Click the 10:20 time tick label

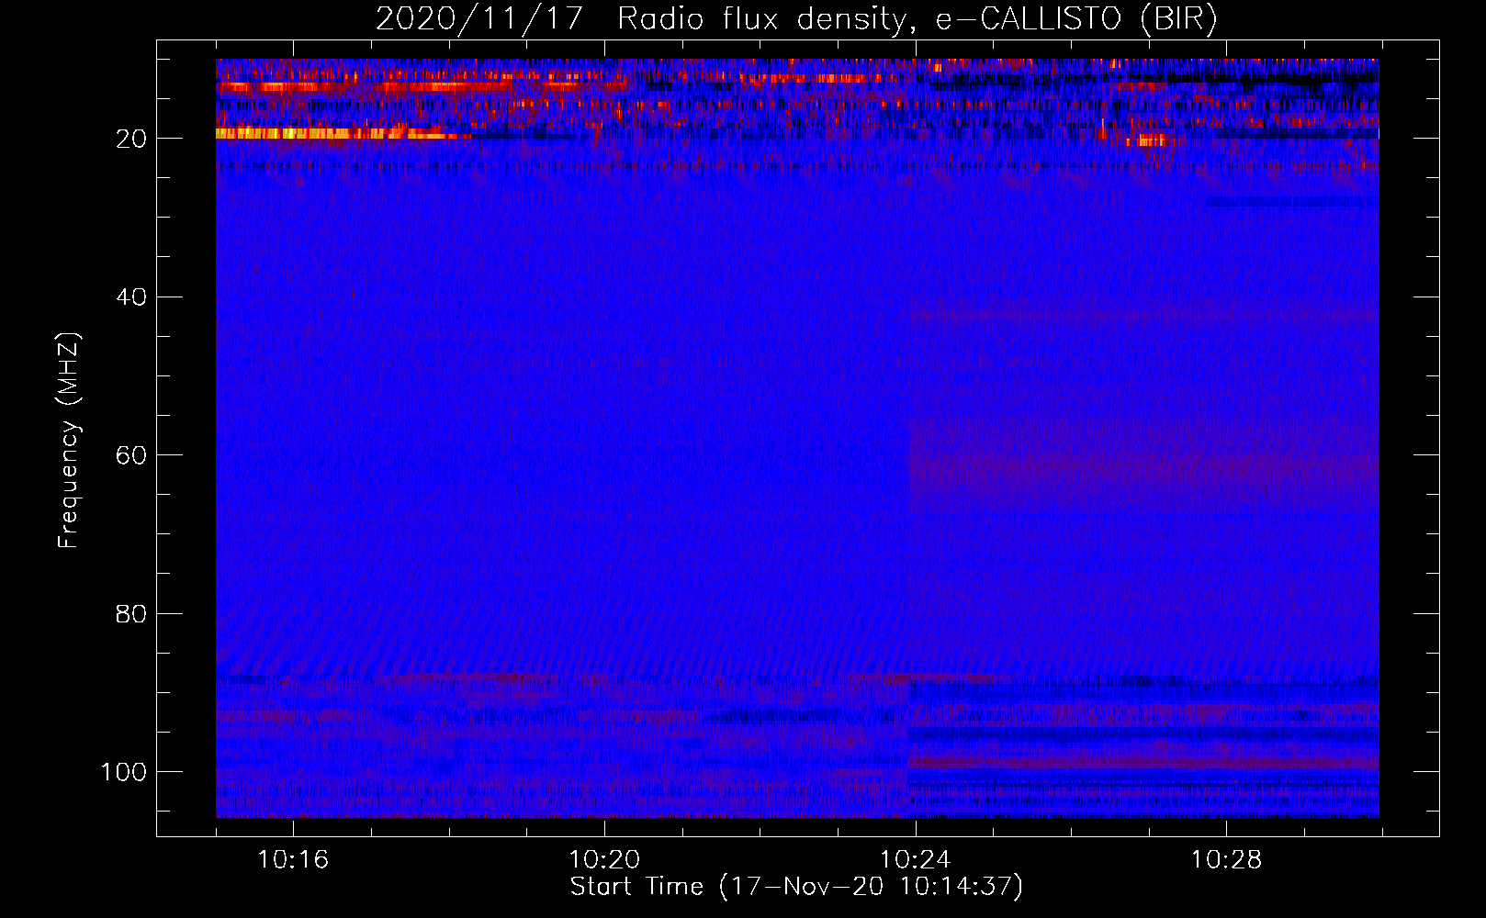[x=604, y=860]
